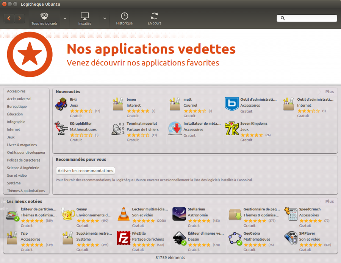Open the SMPlayer film reel icon
Image resolution: width=341 pixels, height=263 pixels.
click(x=291, y=238)
